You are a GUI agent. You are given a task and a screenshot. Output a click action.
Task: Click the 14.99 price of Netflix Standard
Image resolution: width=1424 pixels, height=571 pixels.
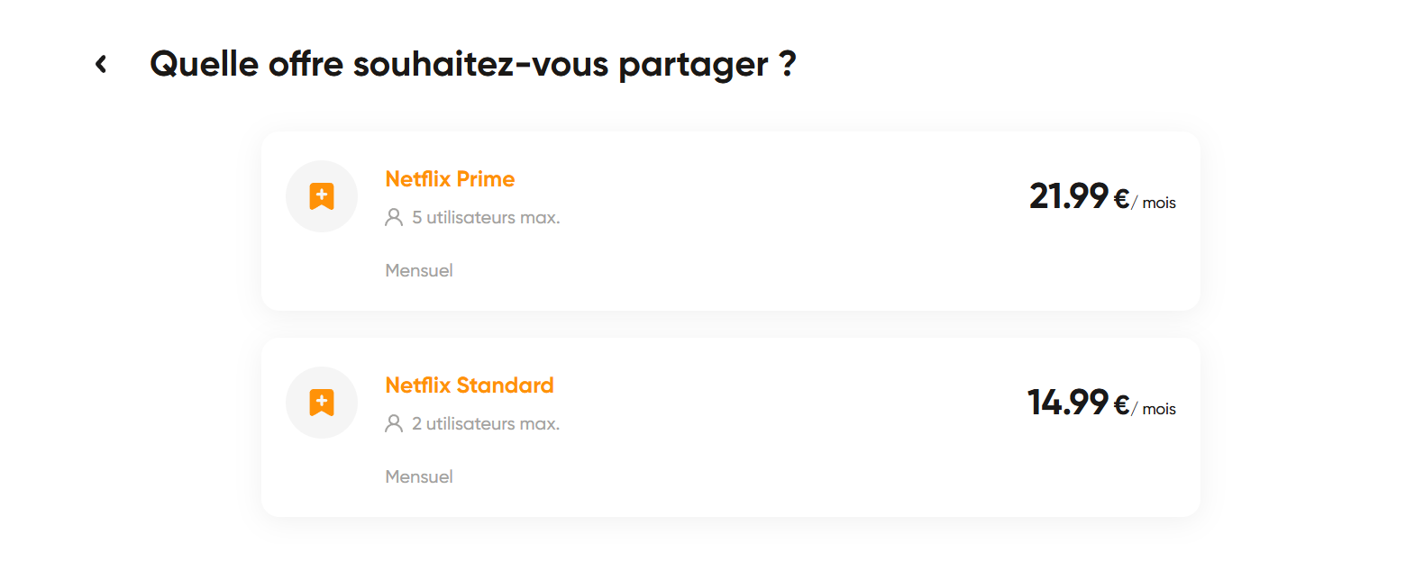click(x=1067, y=403)
